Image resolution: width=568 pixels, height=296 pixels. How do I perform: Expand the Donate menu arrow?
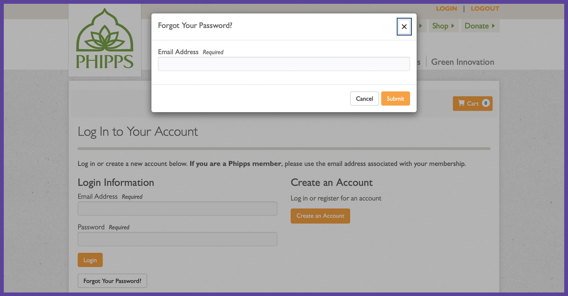point(493,26)
